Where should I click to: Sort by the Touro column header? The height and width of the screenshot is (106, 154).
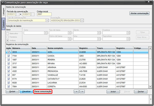pos(106,48)
